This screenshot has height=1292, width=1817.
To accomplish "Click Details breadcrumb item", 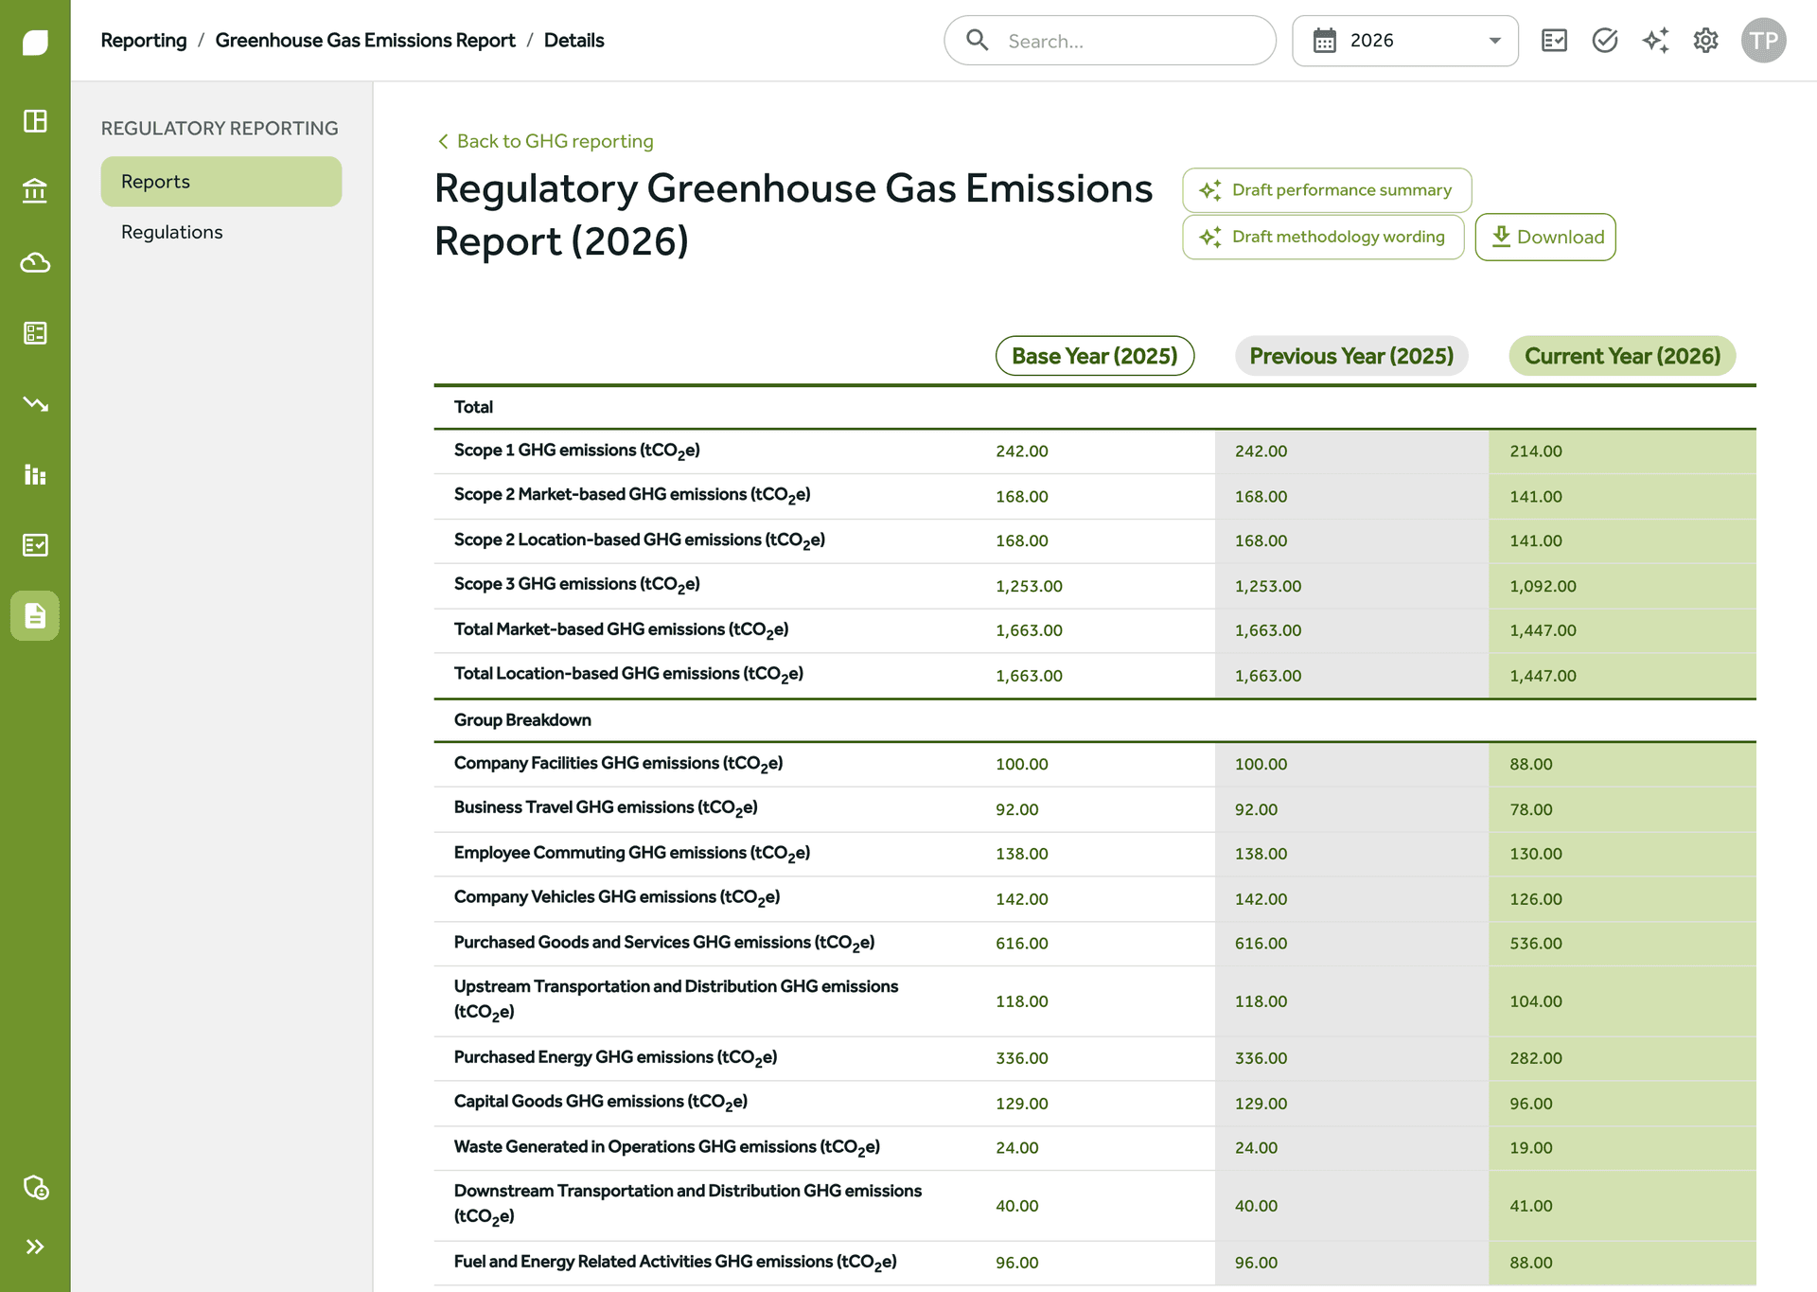I will [573, 40].
